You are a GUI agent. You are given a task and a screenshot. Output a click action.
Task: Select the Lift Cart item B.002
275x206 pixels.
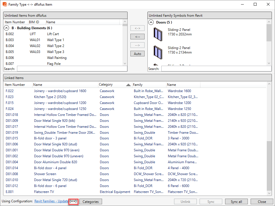(x=53, y=34)
